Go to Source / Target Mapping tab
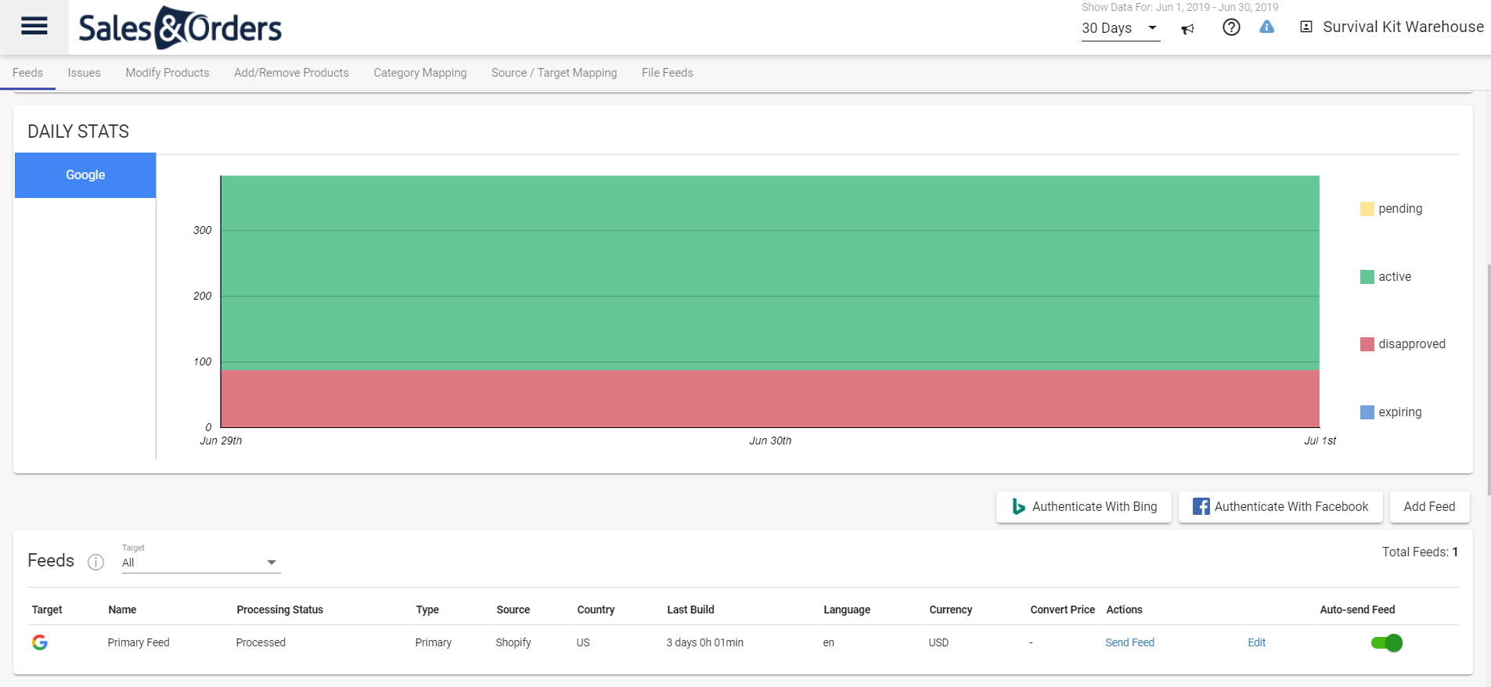The width and height of the screenshot is (1491, 687). (x=554, y=73)
